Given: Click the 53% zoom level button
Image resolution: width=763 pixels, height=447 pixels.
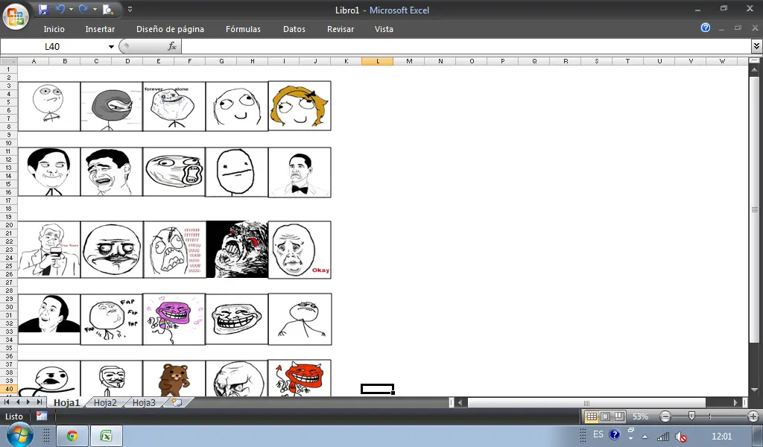Looking at the screenshot, I should tap(640, 417).
